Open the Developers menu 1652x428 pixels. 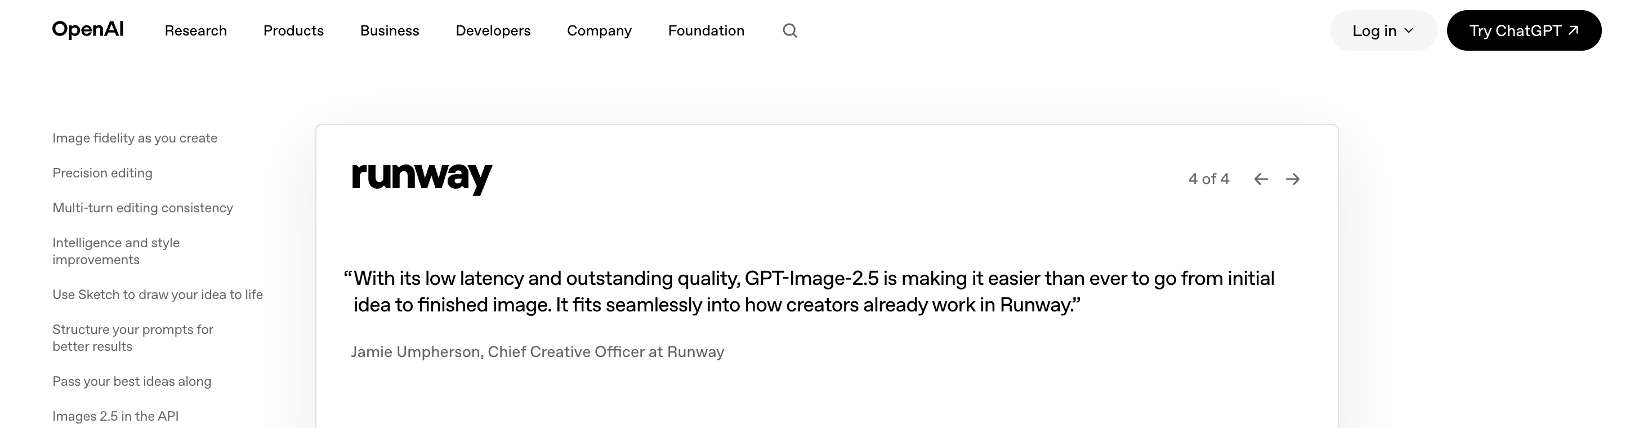[x=493, y=30]
